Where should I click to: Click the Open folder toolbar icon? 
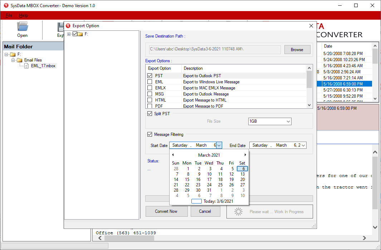(22, 26)
